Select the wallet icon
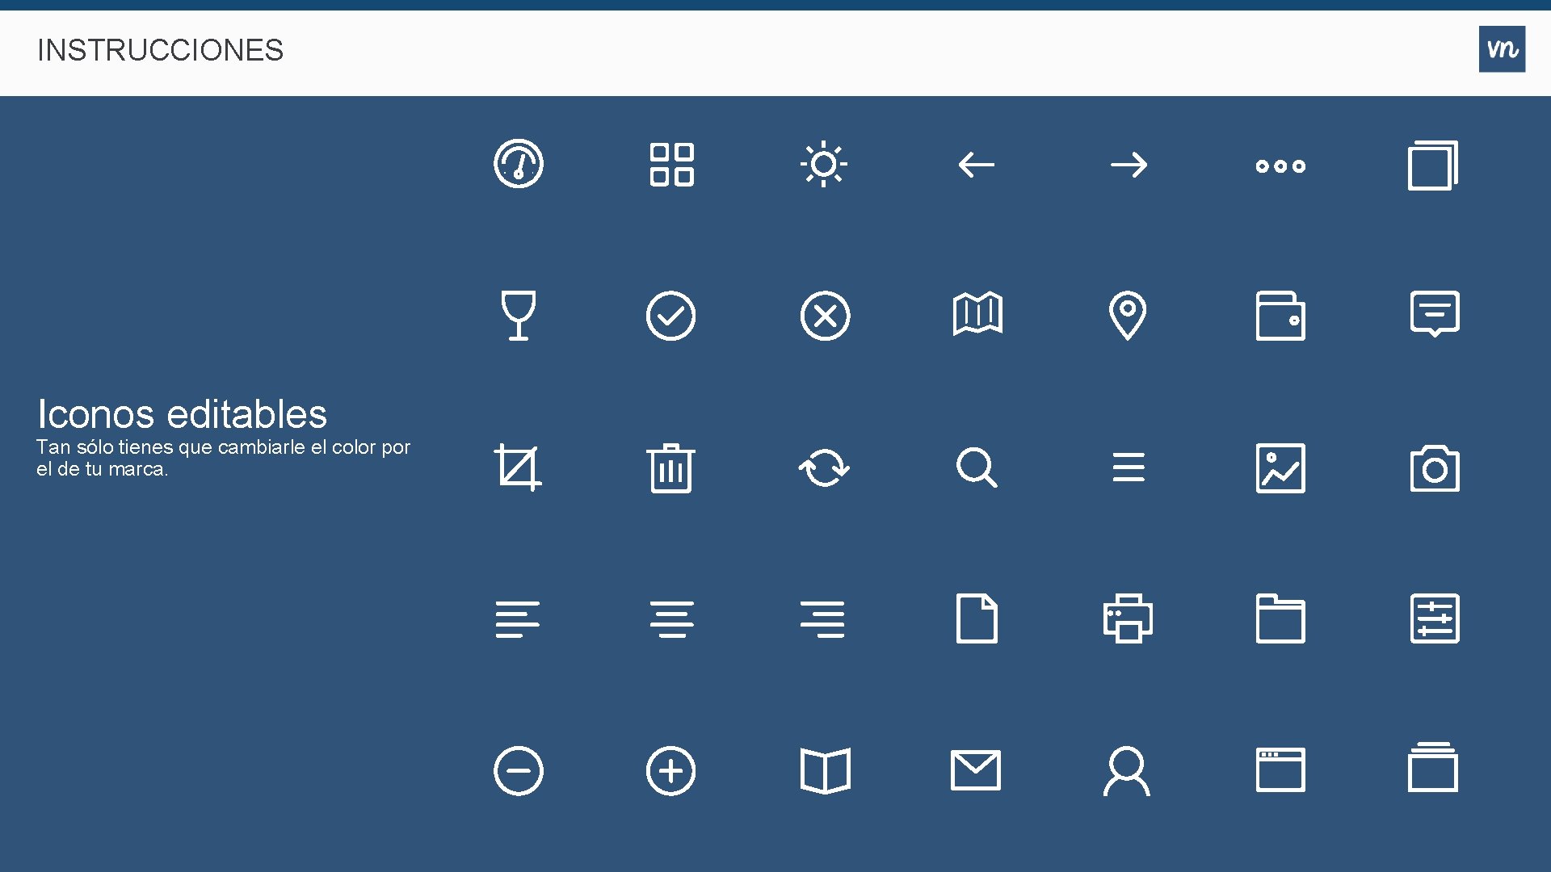Image resolution: width=1551 pixels, height=872 pixels. pos(1280,316)
